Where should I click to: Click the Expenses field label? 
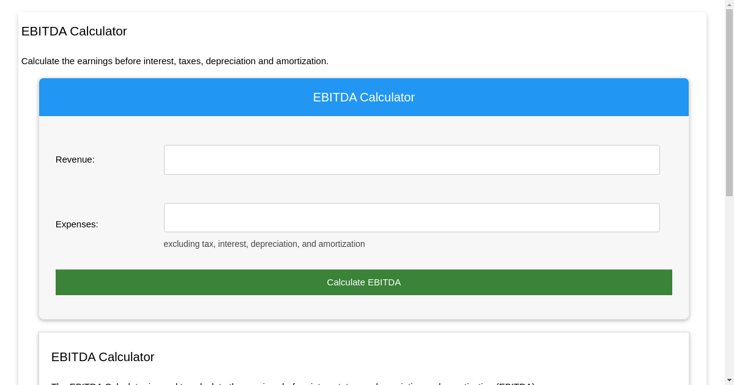pos(76,224)
